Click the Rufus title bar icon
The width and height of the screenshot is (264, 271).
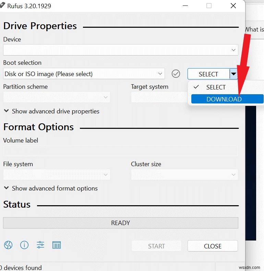[2, 5]
